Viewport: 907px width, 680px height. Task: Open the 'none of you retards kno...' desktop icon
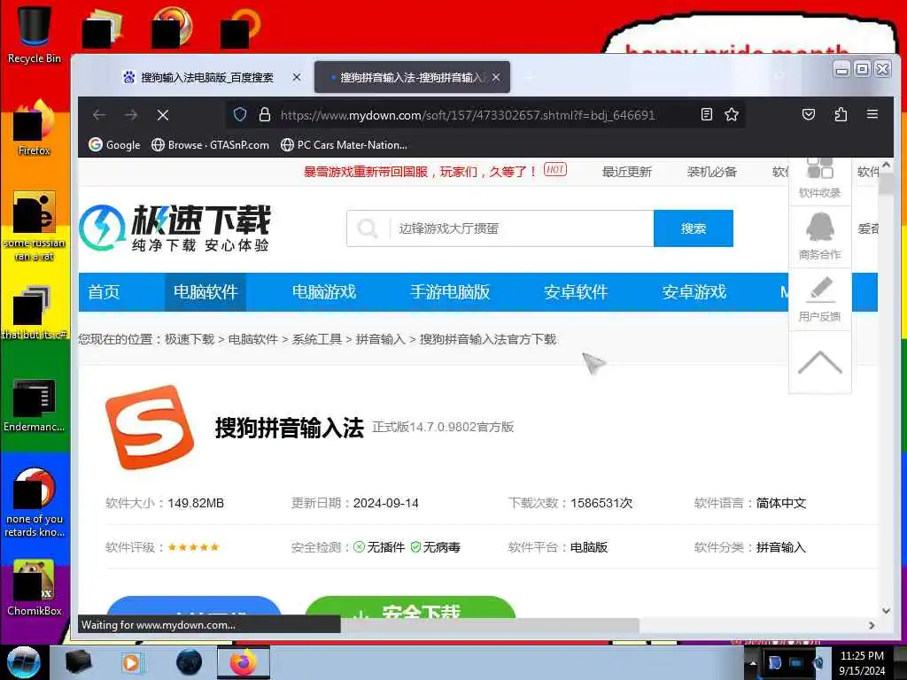tap(35, 502)
